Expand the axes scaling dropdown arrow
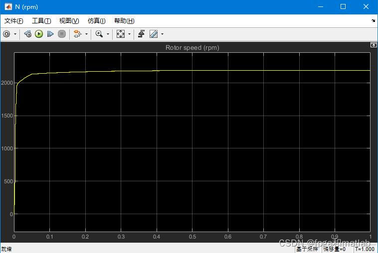Viewport: 378px width, 253px height. (x=129, y=34)
